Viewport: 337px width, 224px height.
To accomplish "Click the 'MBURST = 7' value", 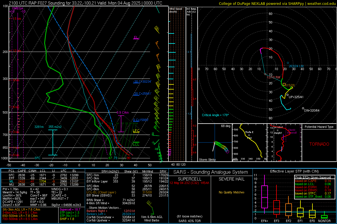I will pos(60,198).
